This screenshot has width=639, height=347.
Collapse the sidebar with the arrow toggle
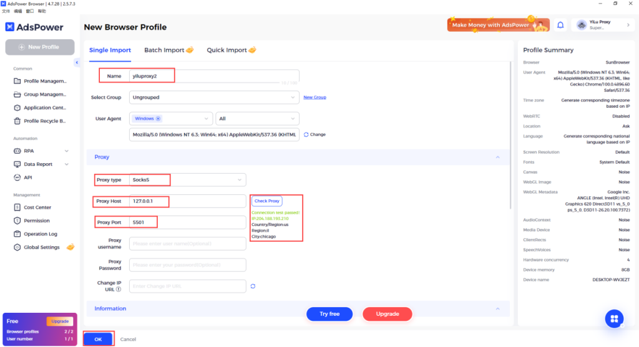click(77, 63)
